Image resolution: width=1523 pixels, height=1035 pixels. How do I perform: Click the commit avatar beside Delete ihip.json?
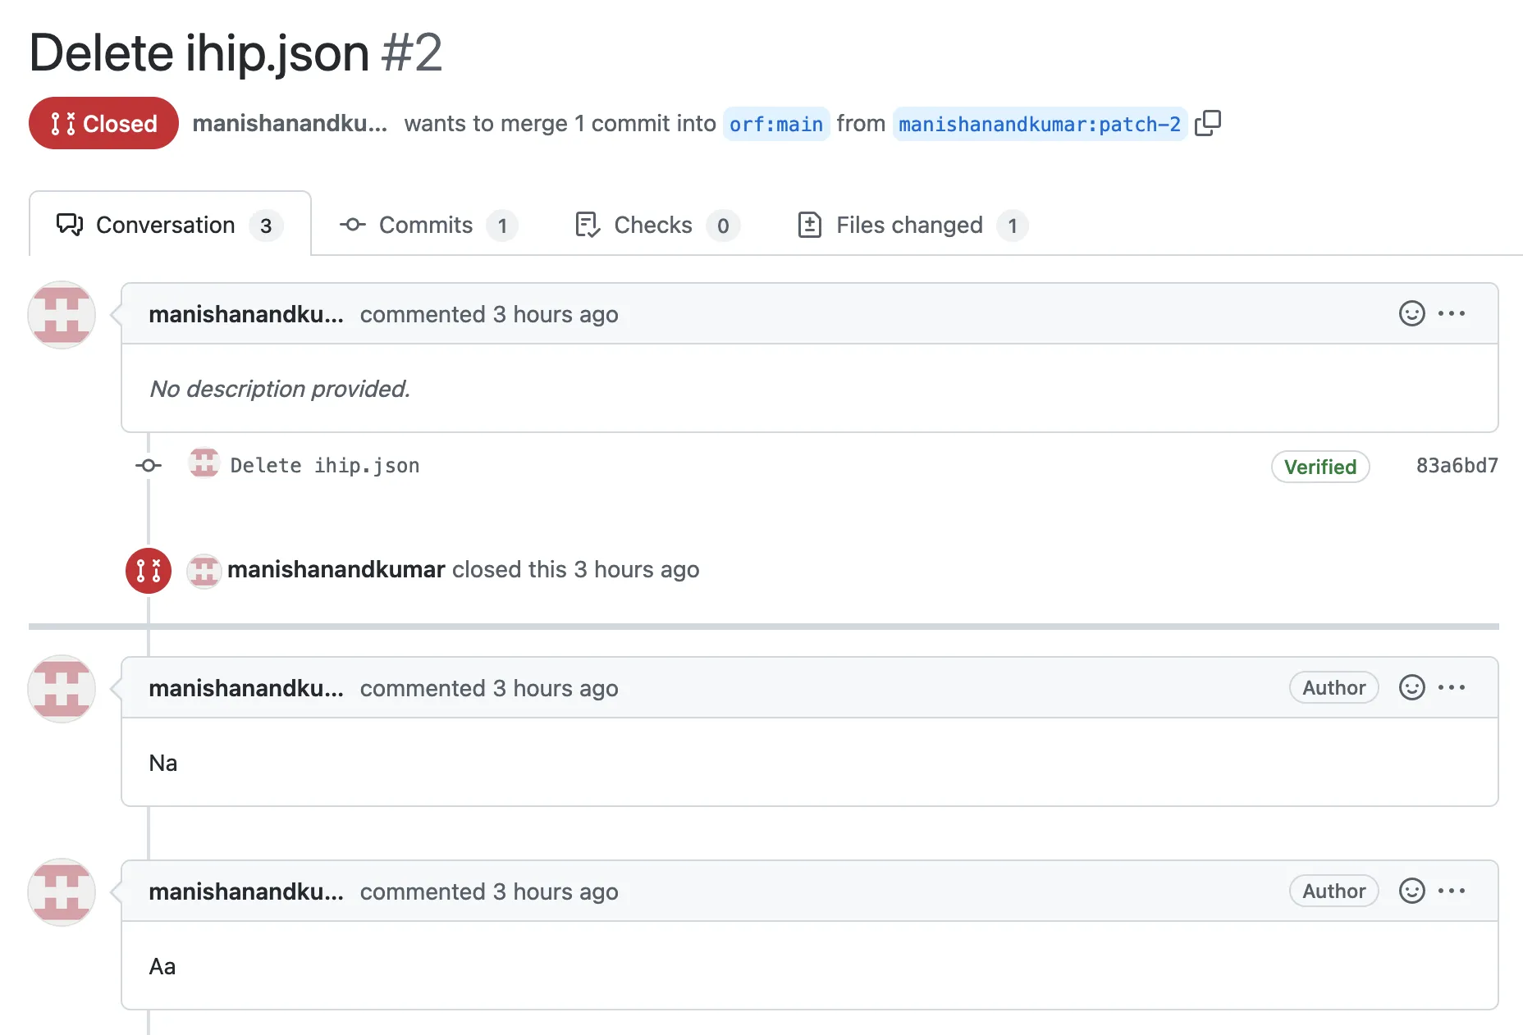point(204,465)
